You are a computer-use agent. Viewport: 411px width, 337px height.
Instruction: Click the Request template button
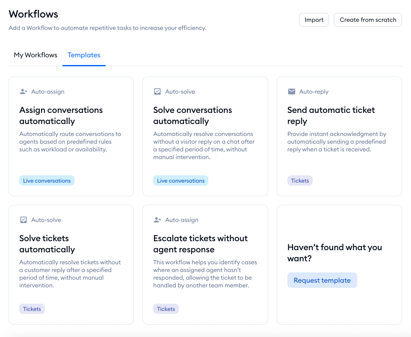[322, 280]
